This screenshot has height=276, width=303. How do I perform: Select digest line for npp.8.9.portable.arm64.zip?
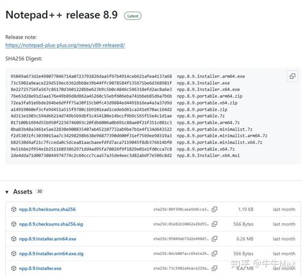click(x=127, y=96)
